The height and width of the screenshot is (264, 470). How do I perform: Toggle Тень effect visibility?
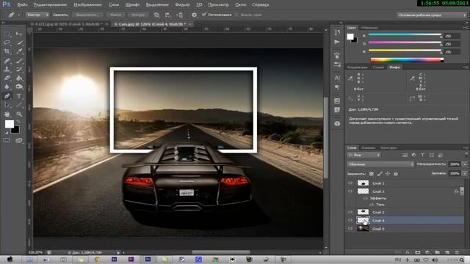click(x=372, y=205)
